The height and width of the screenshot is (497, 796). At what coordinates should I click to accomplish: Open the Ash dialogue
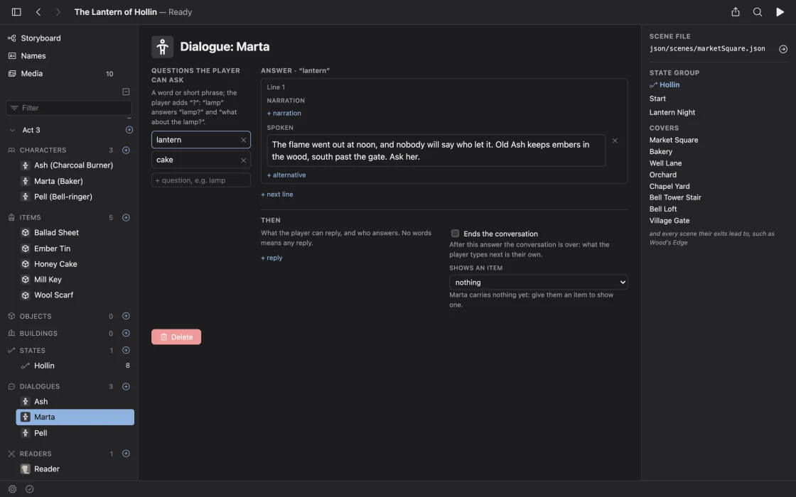41,402
